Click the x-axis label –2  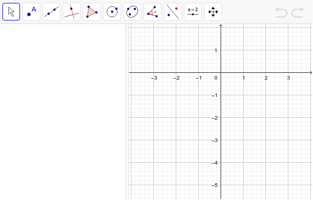(x=177, y=78)
